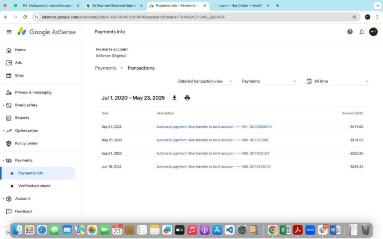Toggle the main hamburger menu

(9, 32)
